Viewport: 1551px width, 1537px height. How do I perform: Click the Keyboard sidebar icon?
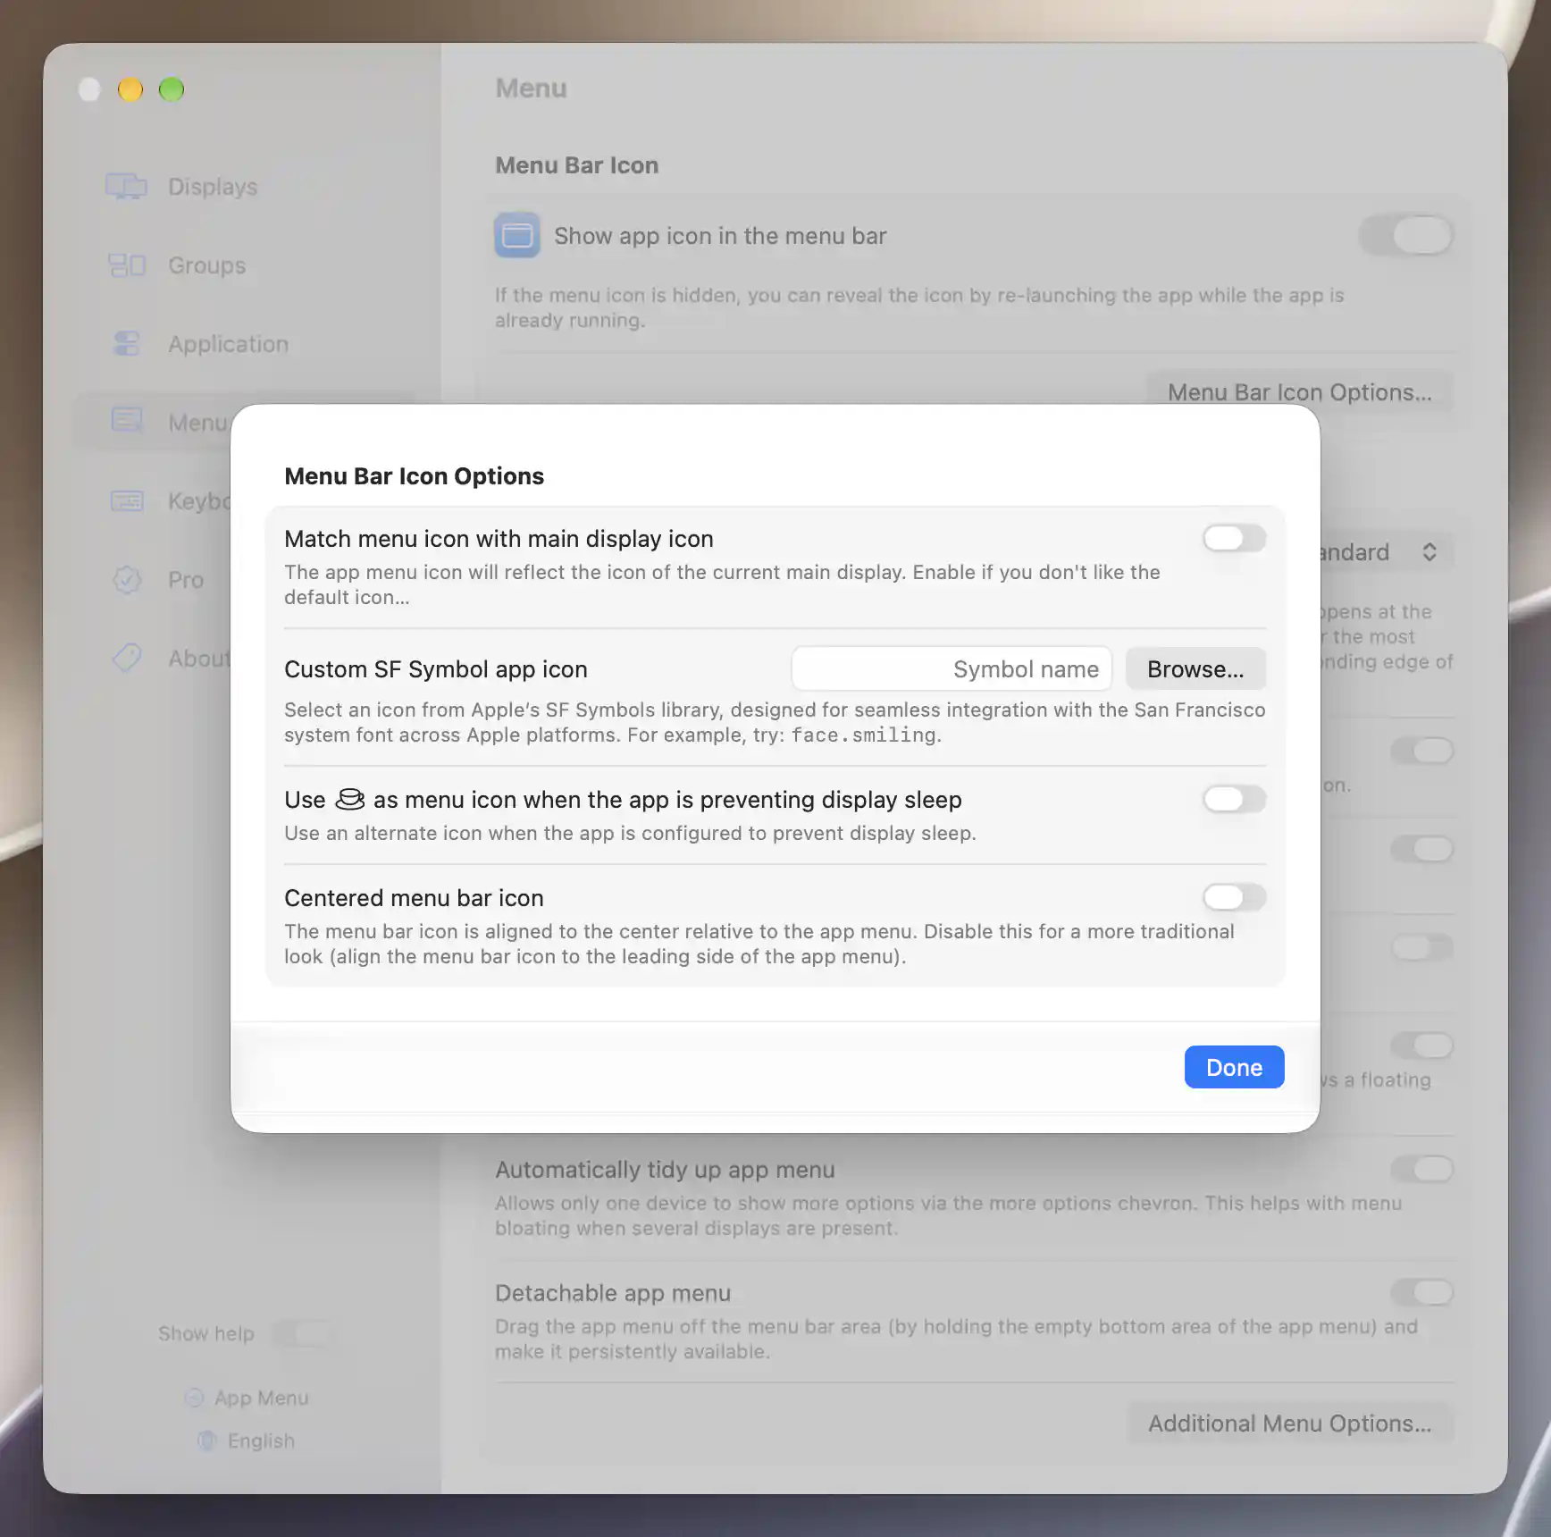[x=126, y=500]
